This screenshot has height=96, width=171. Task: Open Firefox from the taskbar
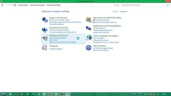click(50, 94)
